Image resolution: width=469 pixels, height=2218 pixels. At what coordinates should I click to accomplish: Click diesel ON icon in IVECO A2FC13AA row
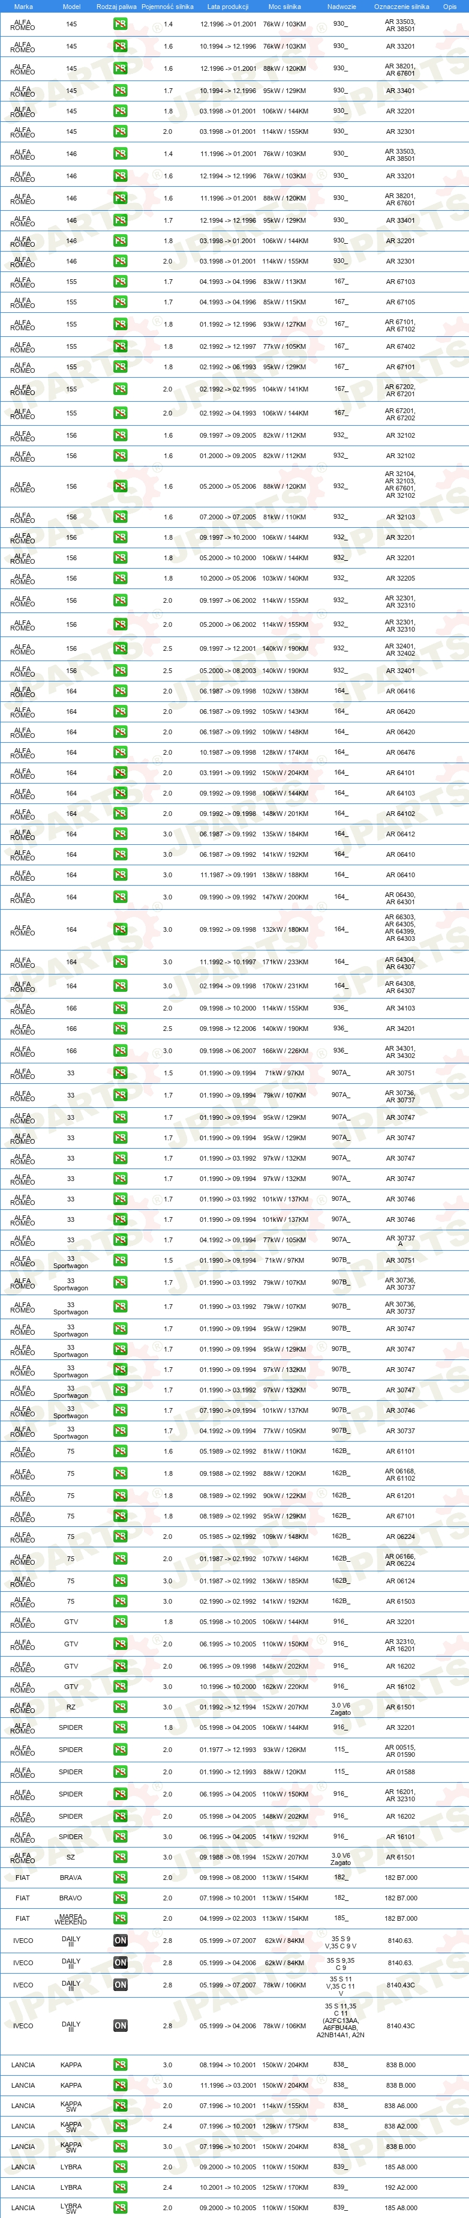pyautogui.click(x=121, y=2026)
